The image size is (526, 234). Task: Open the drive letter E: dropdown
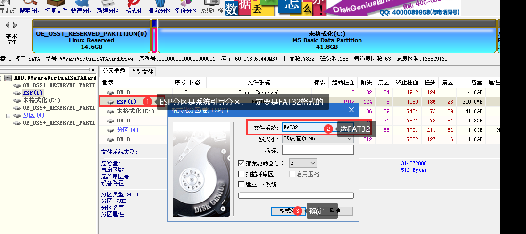[x=303, y=163]
